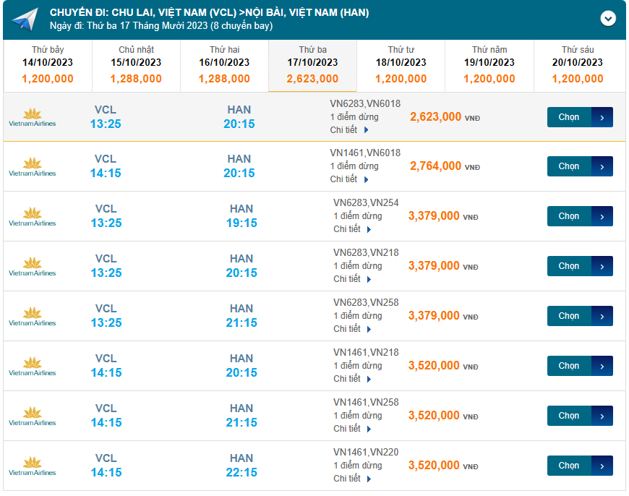Show Chi tiết for flight VN6283,VN254

[x=352, y=229]
